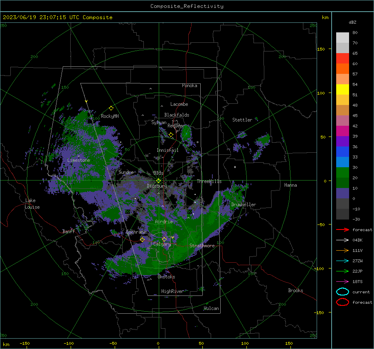Viewport: 374px width, 349px height.
Task: Click yellow diamond marker above Calgary label
Action: (x=164, y=239)
